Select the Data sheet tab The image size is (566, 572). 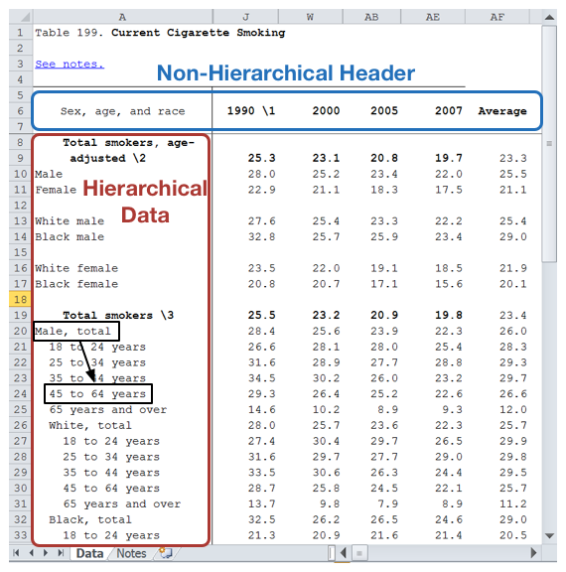(89, 553)
